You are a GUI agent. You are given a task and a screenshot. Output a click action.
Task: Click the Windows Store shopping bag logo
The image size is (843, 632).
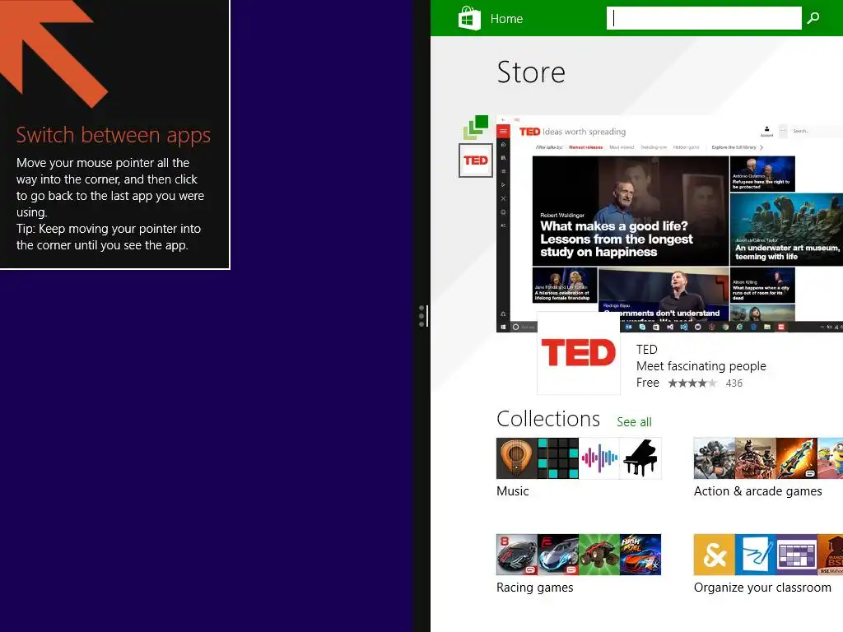[x=469, y=18]
